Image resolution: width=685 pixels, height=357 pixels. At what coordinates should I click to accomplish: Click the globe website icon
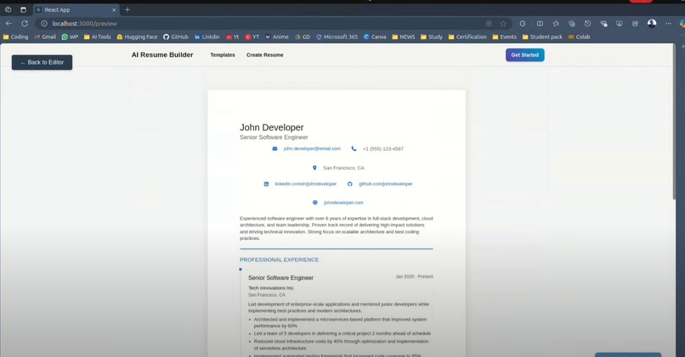[x=314, y=203]
